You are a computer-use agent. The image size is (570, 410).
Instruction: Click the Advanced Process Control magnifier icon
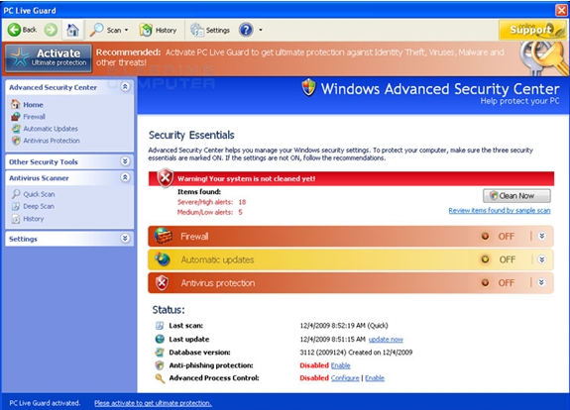pyautogui.click(x=160, y=378)
